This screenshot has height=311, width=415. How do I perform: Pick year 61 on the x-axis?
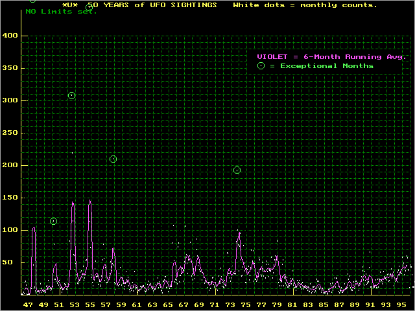point(137,304)
